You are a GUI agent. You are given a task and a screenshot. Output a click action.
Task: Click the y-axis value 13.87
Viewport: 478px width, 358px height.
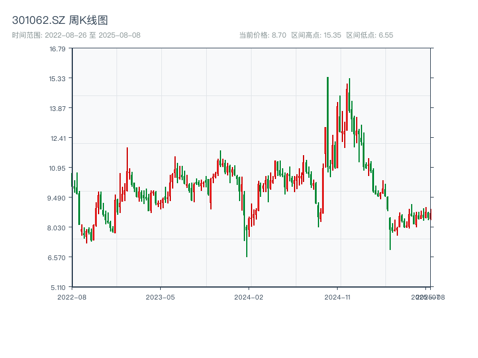click(57, 109)
